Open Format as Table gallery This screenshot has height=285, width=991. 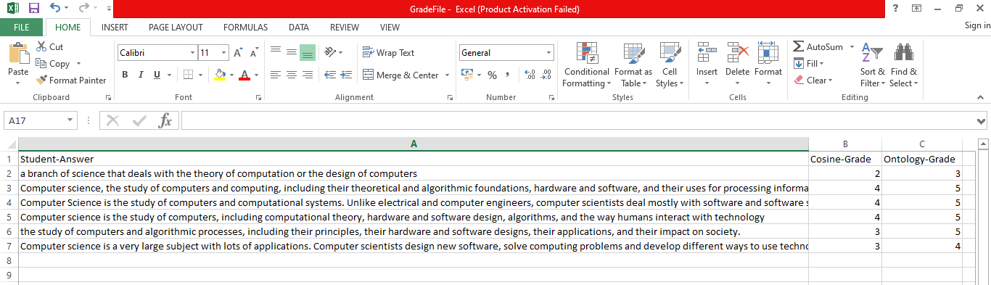coord(633,65)
